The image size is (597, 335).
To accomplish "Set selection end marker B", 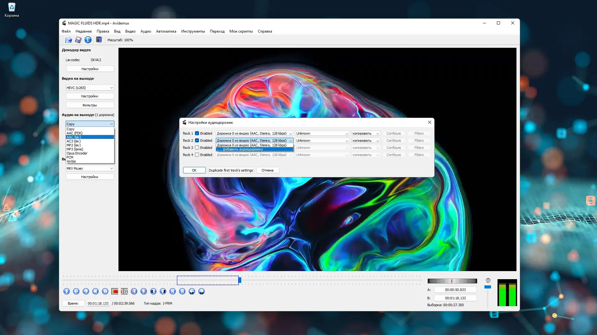I will point(124,291).
